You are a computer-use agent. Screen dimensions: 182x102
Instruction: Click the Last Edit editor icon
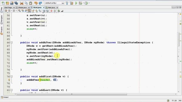tap(6, 11)
